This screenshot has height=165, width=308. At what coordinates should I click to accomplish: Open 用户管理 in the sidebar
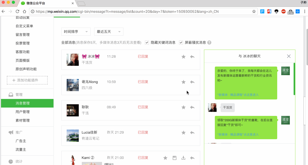23,112
